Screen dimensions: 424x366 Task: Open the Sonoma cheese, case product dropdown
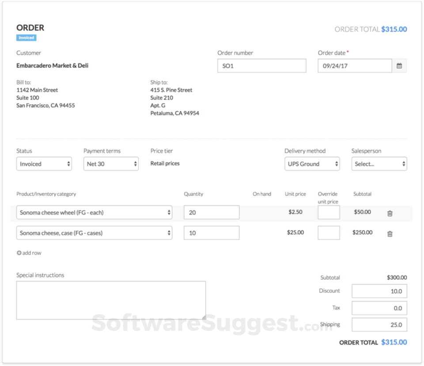tap(94, 233)
